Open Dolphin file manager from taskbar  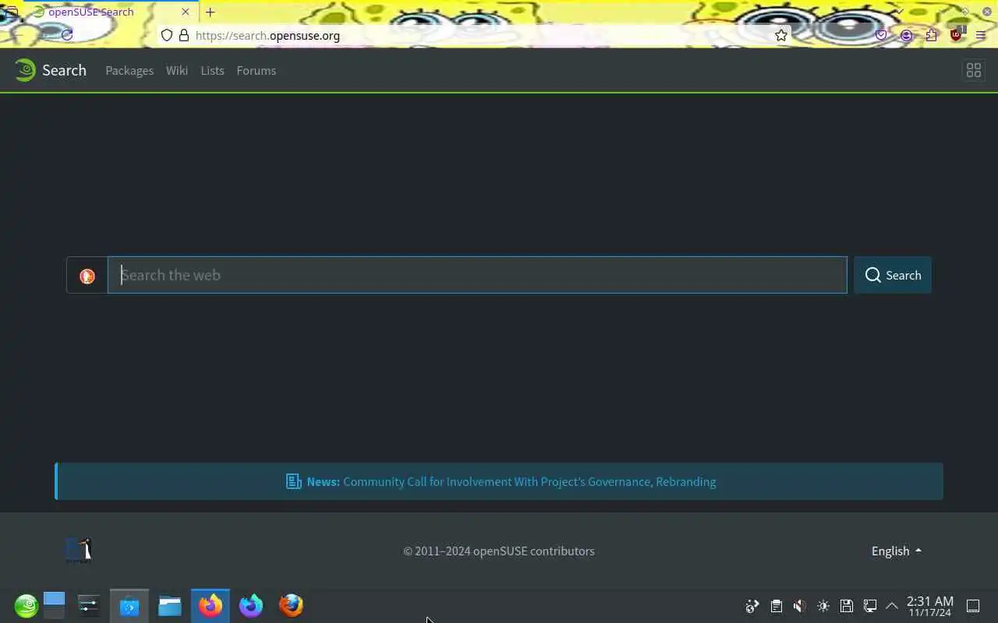(170, 605)
